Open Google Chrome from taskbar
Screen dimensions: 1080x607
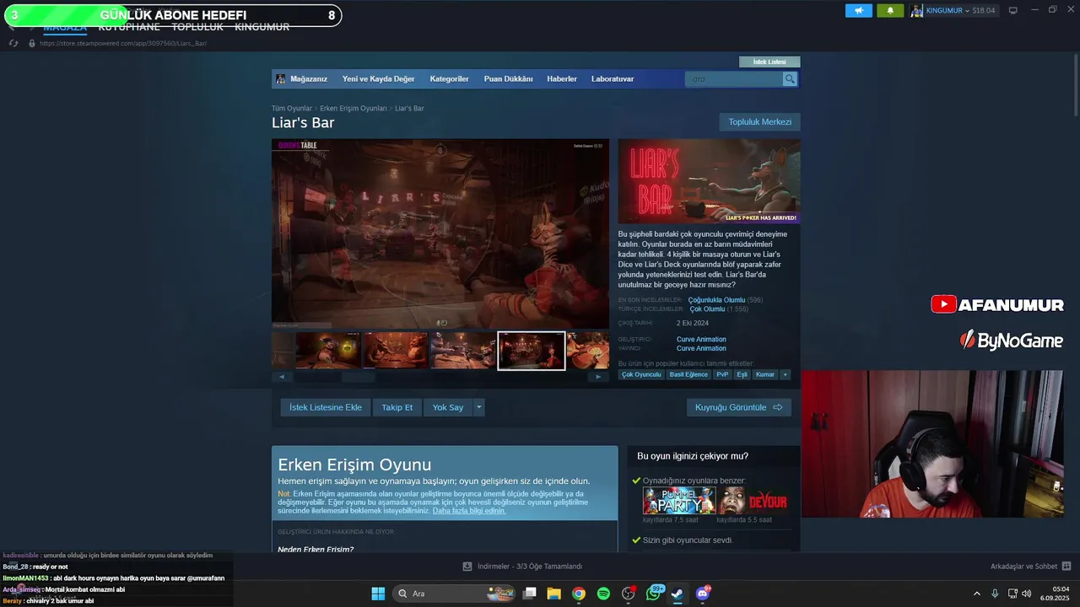click(x=578, y=594)
